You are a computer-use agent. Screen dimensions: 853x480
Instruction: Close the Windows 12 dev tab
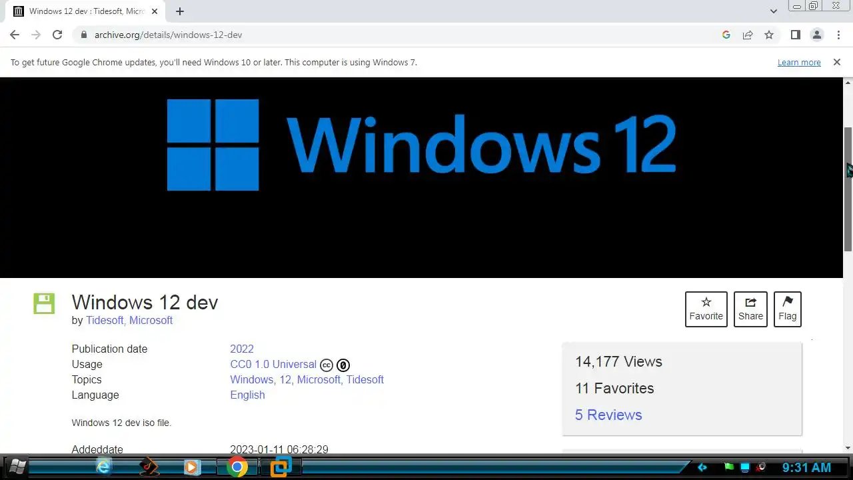click(x=155, y=11)
